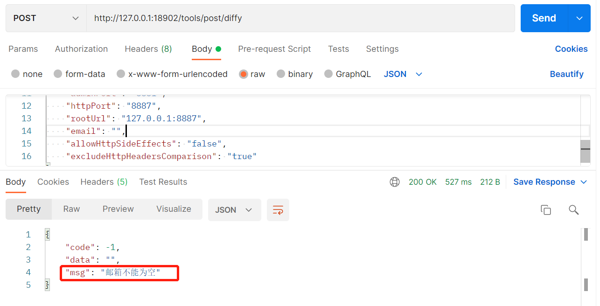
Task: Open request Headers (8) tab
Action: 148,49
